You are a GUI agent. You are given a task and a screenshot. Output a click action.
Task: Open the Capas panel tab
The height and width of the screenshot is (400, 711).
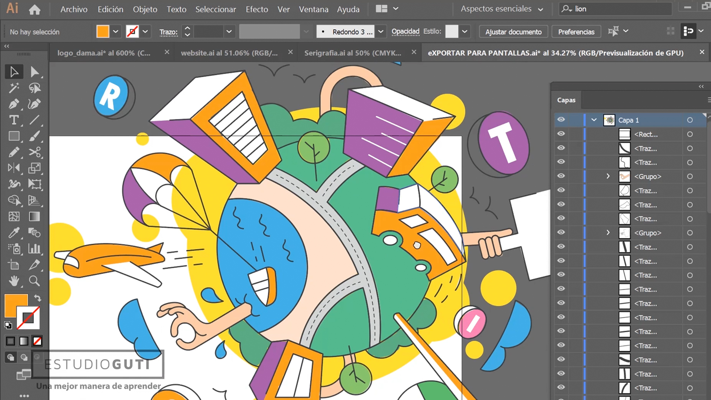(566, 100)
